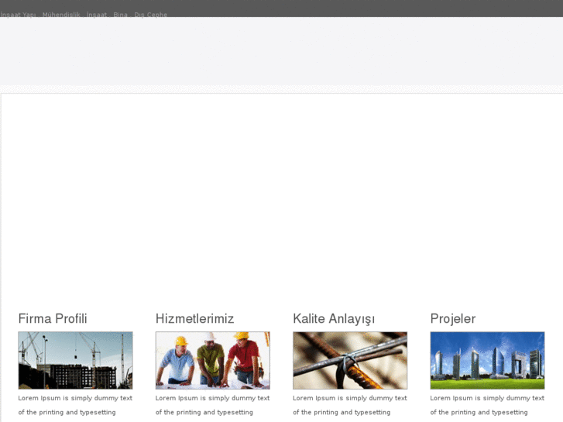This screenshot has width=563, height=422.
Task: Open the Mühendislik link in top bar
Action: (61, 15)
